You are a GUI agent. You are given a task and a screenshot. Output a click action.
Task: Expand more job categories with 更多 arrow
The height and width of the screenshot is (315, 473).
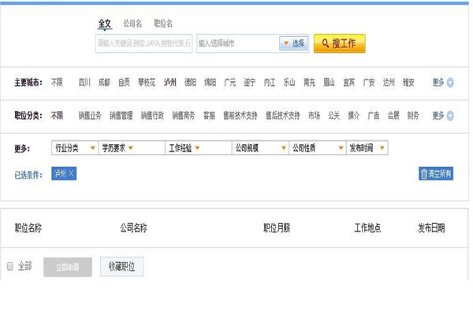pyautogui.click(x=450, y=116)
